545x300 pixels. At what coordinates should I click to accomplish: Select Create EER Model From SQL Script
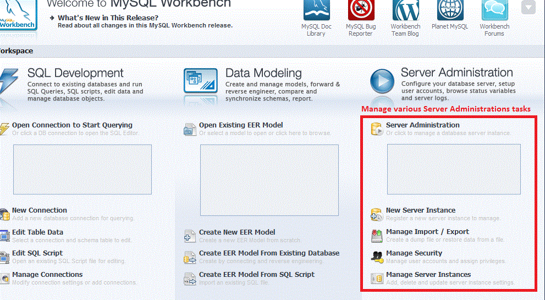pyautogui.click(x=257, y=275)
